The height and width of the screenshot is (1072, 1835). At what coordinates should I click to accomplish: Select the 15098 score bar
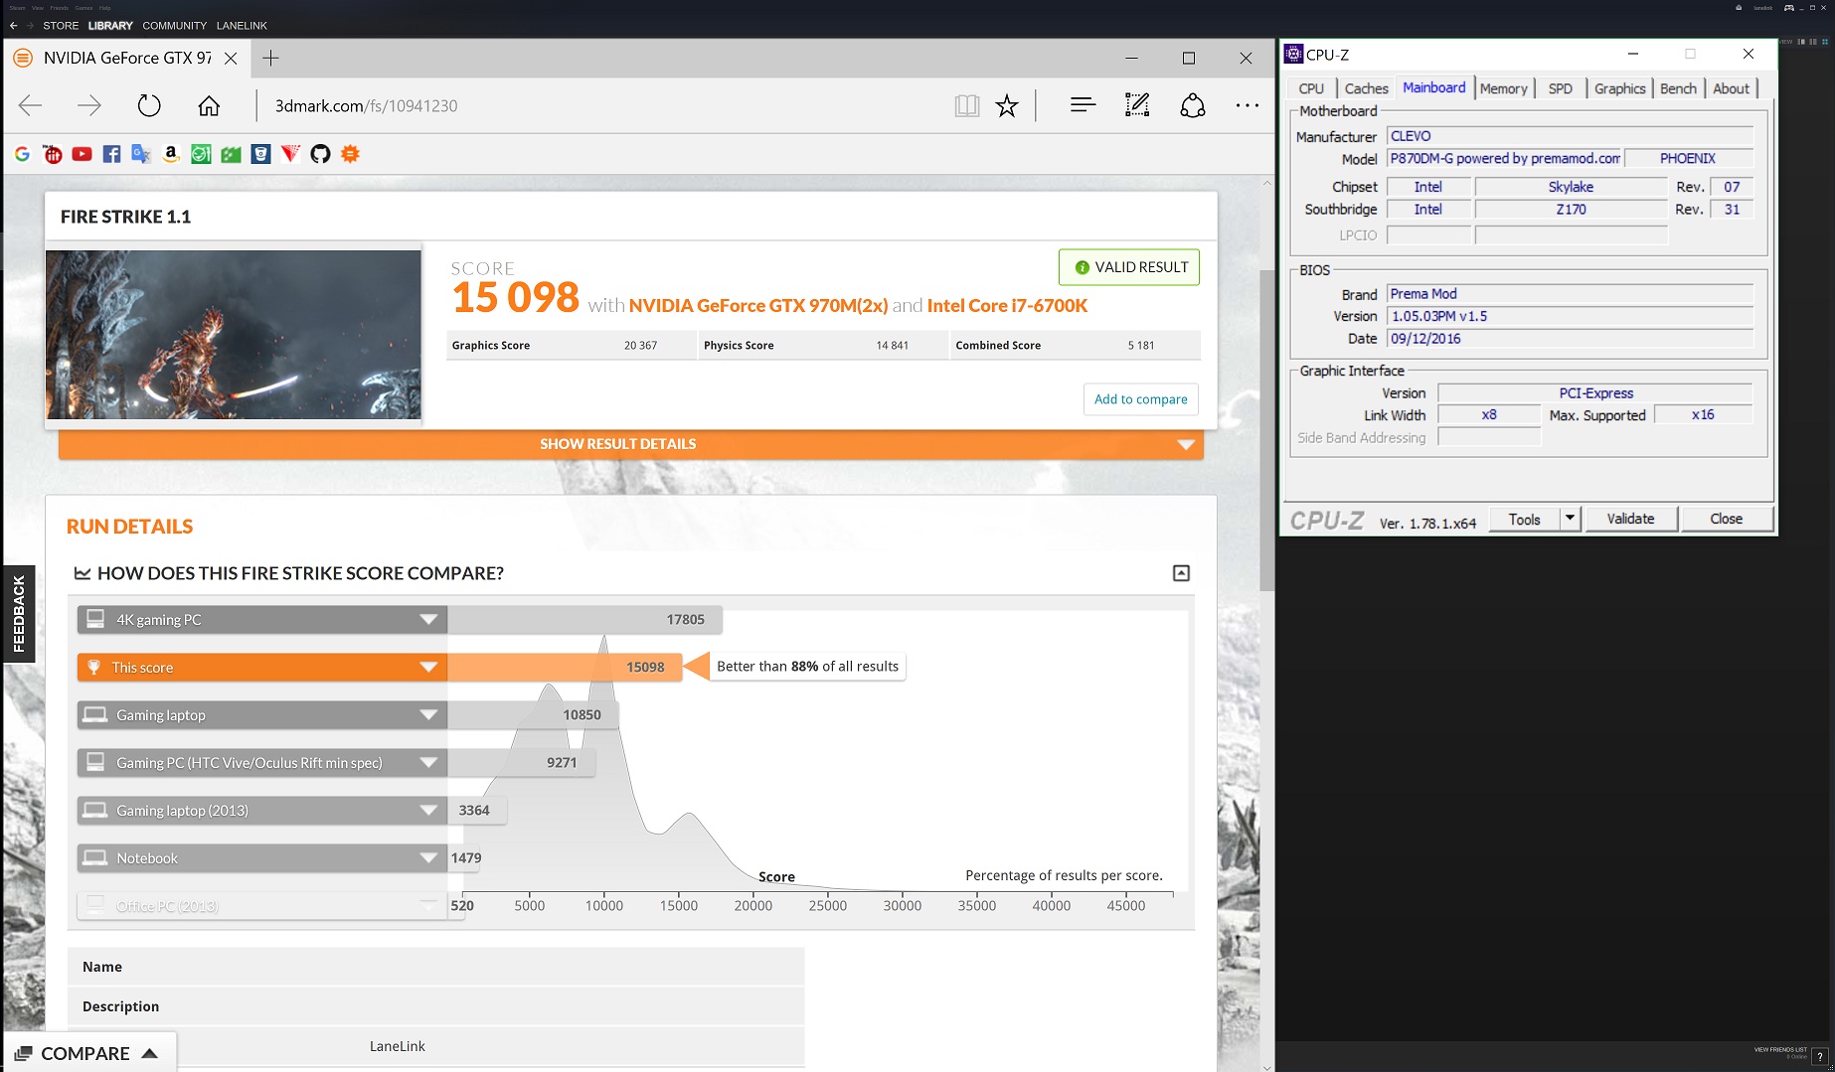tap(565, 667)
